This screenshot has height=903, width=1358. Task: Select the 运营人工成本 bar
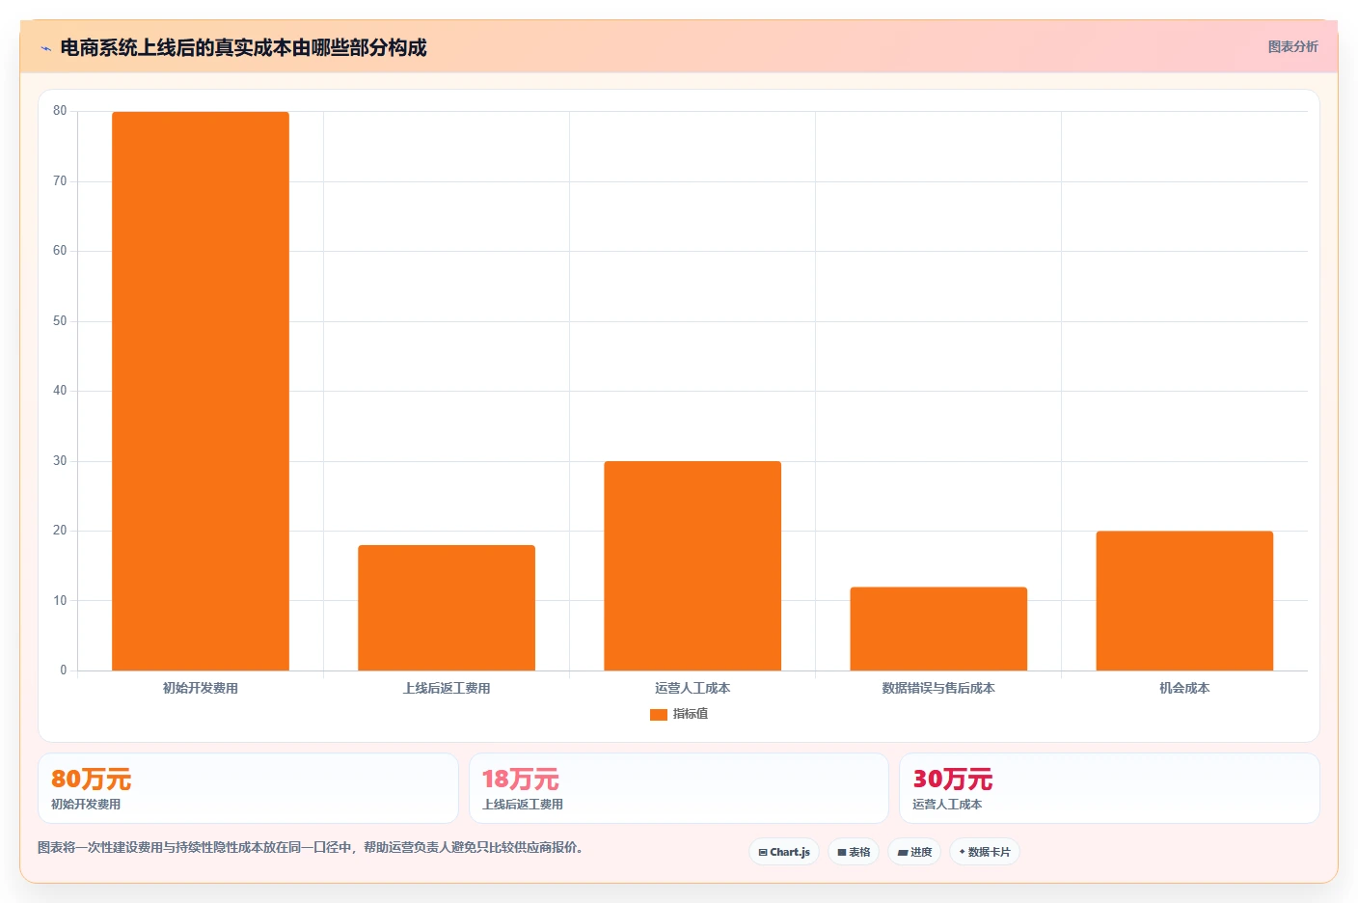click(x=693, y=565)
